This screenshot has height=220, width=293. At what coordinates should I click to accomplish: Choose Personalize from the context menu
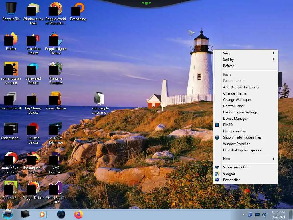pos(246,180)
